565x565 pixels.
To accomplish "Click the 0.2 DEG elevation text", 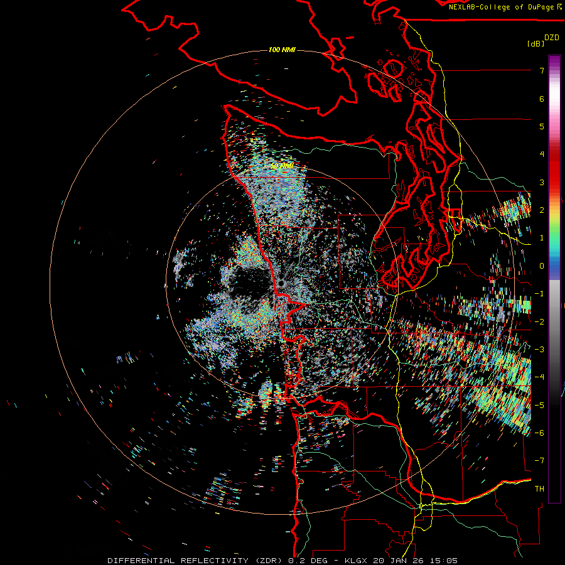I will 308,561.
